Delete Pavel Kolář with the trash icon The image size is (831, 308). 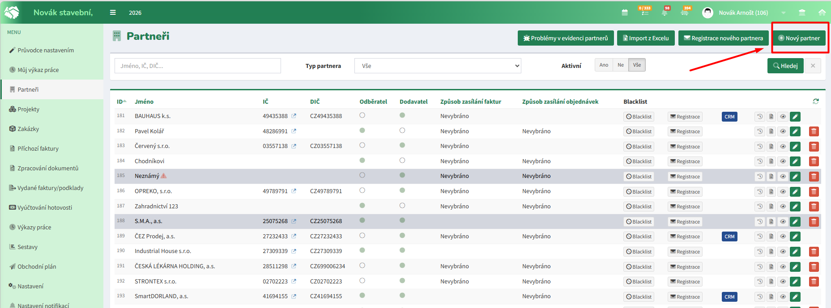coord(814,131)
